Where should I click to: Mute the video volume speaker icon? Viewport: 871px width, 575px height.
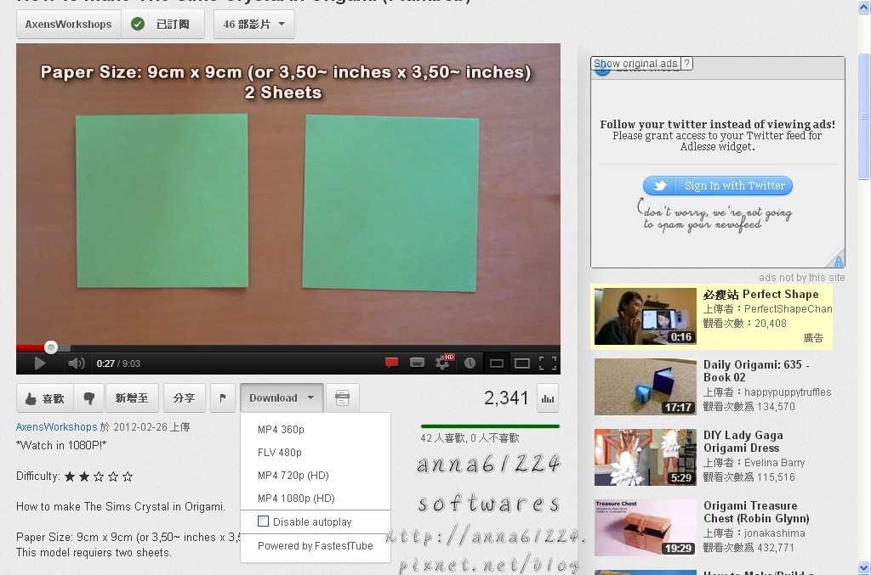coord(76,364)
